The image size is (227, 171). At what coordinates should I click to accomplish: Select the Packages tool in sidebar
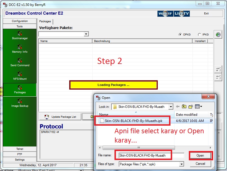coord(20,90)
